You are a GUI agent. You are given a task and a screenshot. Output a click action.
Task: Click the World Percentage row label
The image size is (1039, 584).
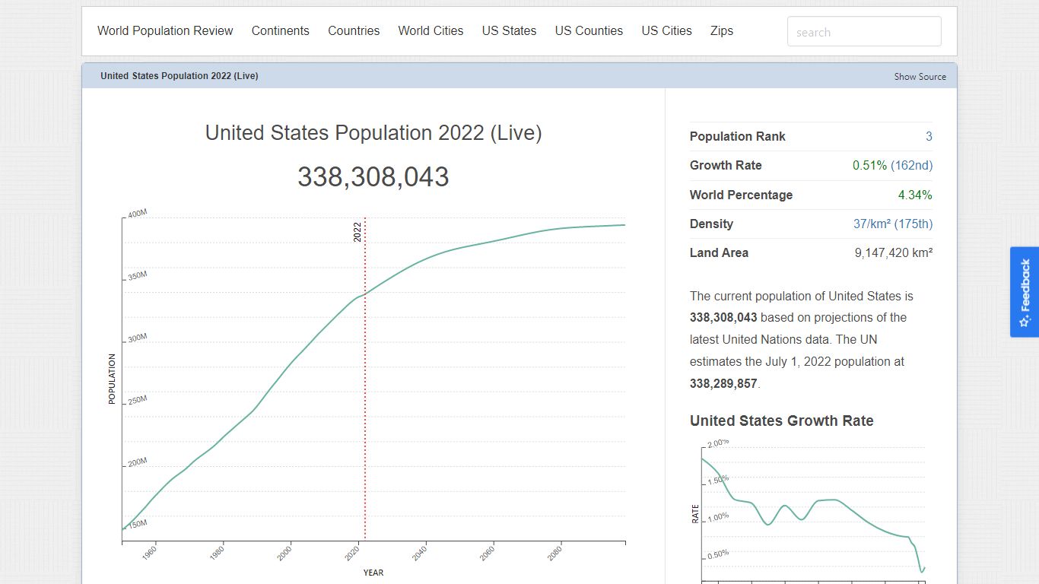point(741,195)
